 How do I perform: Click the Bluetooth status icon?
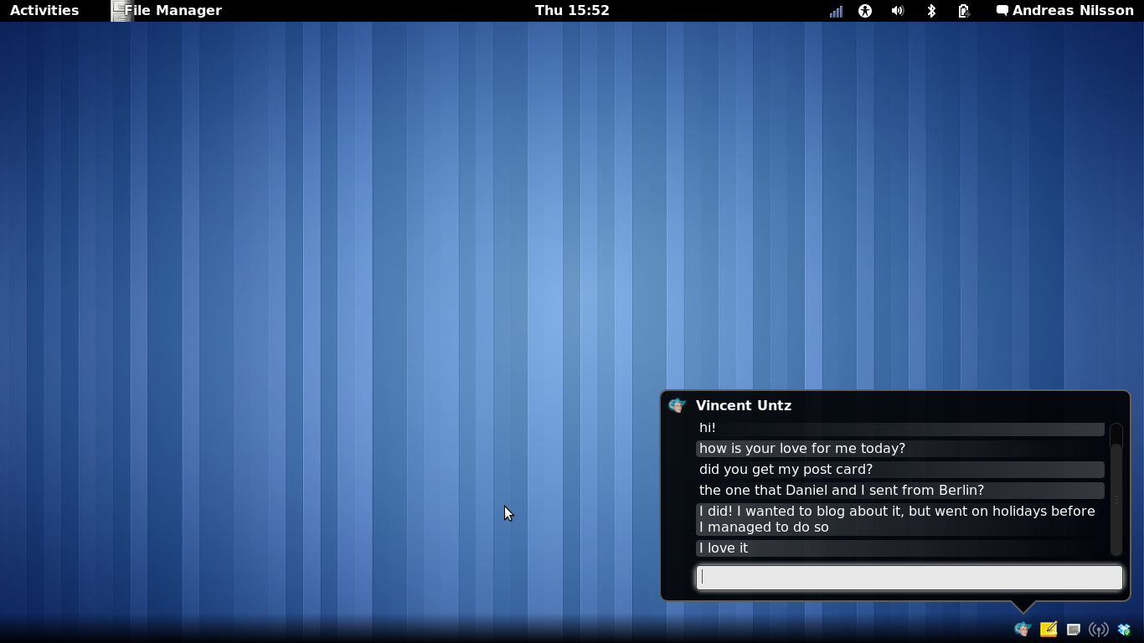coord(931,11)
